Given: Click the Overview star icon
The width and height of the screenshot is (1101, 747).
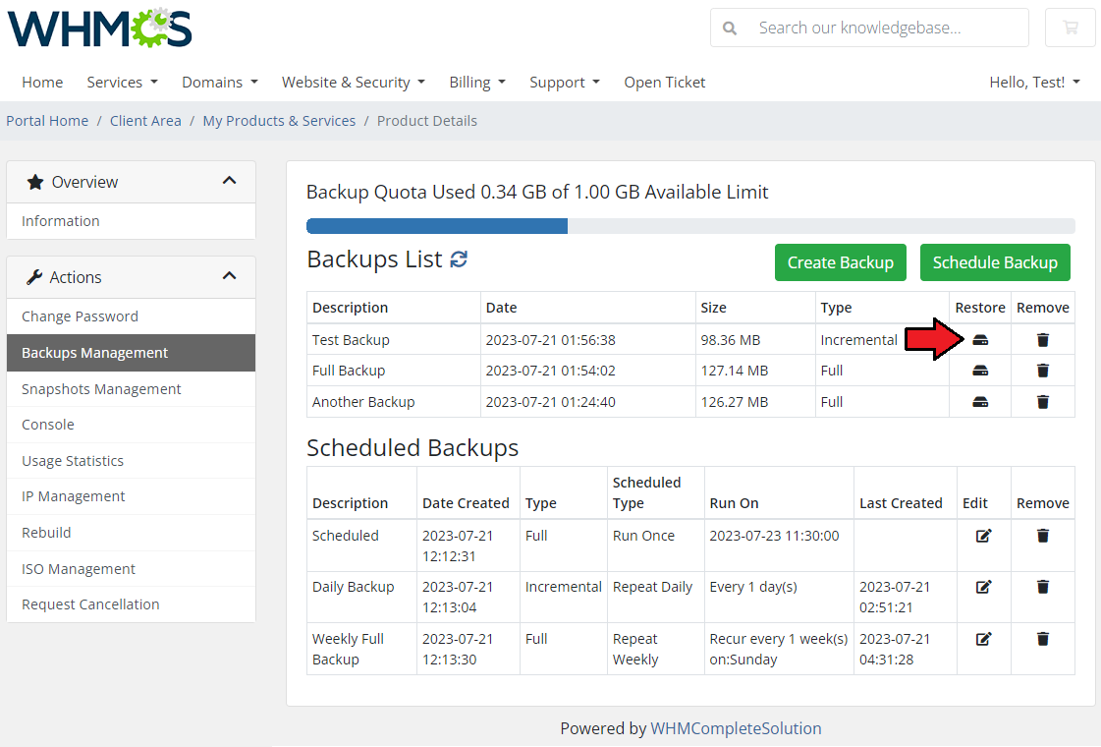Looking at the screenshot, I should pos(35,182).
